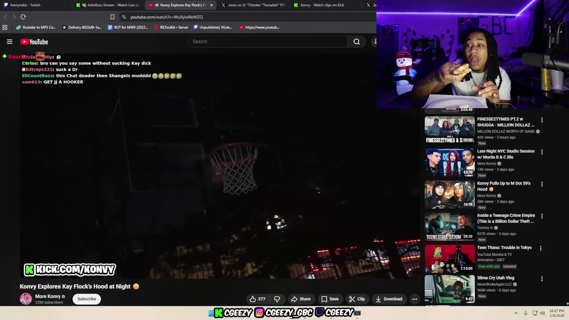Download the video
Image resolution: width=569 pixels, height=320 pixels.
[389, 299]
